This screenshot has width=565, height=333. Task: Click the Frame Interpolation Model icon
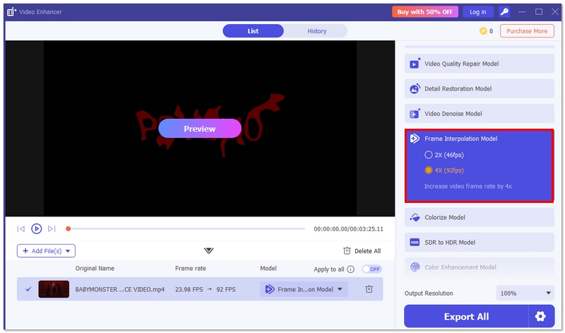[415, 139]
